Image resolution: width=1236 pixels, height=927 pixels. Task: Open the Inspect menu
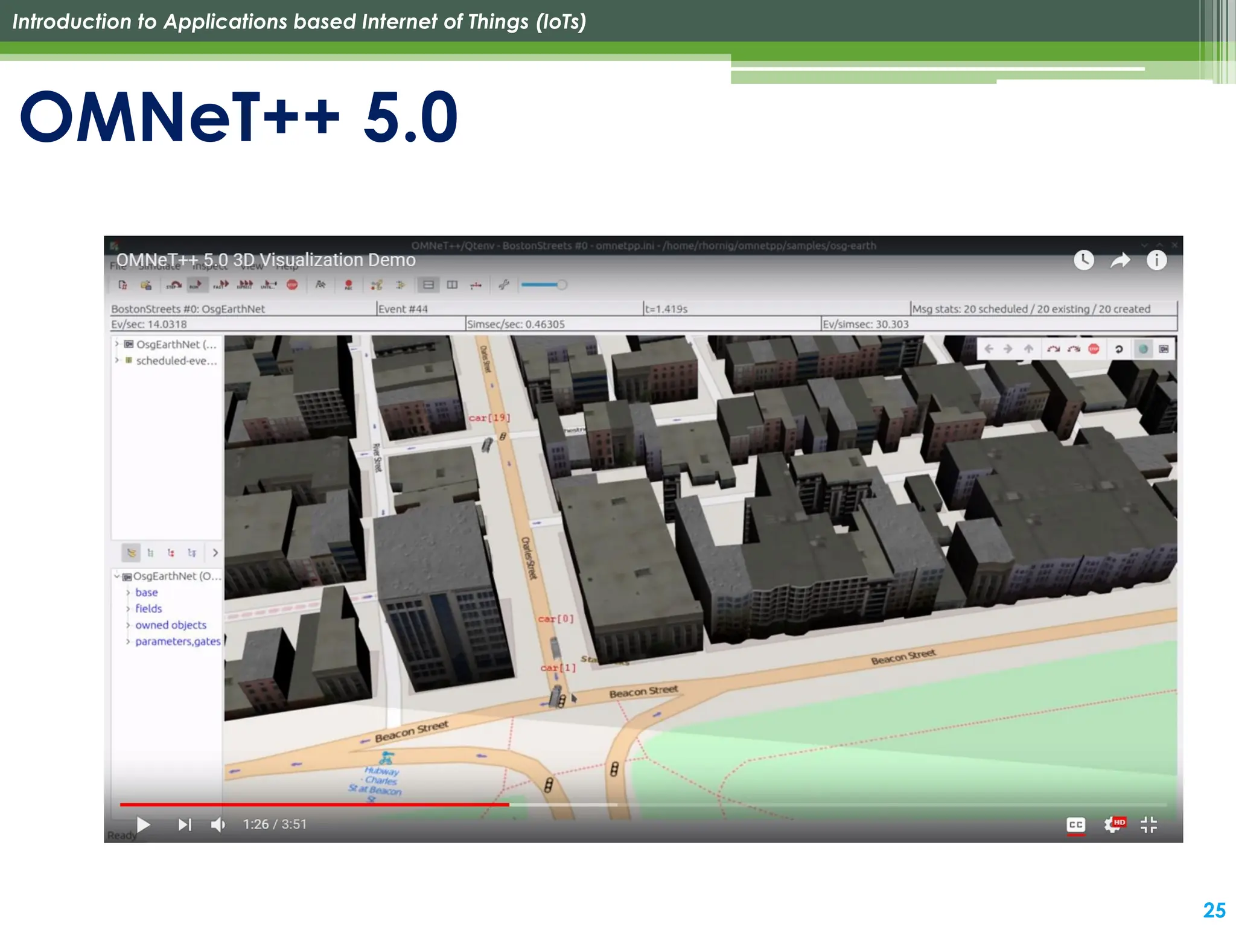coord(210,266)
